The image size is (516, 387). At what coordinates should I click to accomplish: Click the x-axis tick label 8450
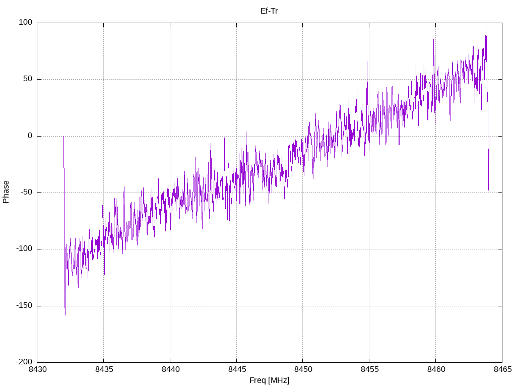point(303,369)
